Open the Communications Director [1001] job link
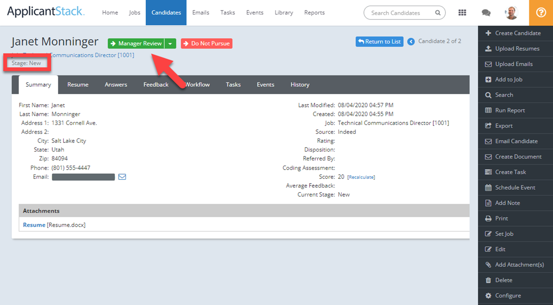553x305 pixels. 92,55
